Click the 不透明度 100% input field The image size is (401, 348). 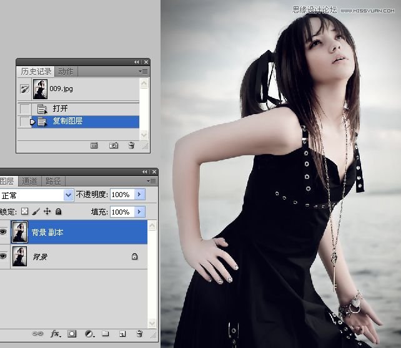click(122, 195)
